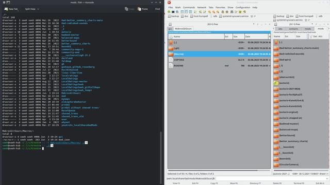This screenshot has height=185, width=330.
Task: Click the Double Commander application logo icon
Action: pos(169,3)
